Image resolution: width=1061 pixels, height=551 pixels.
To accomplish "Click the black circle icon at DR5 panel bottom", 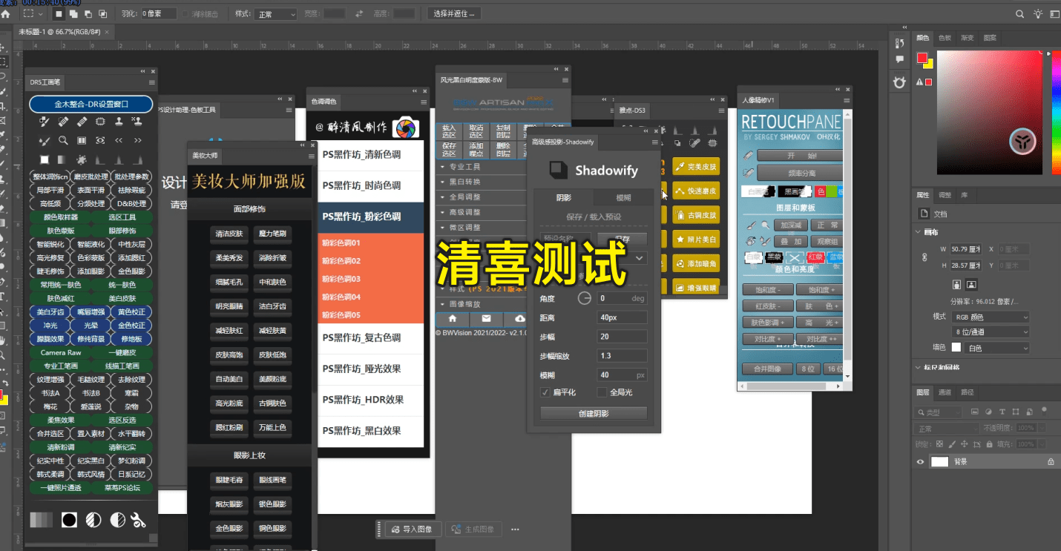I will [x=69, y=519].
